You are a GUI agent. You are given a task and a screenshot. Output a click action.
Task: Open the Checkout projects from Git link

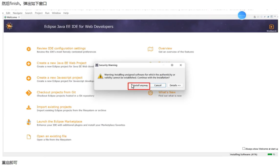(56, 92)
